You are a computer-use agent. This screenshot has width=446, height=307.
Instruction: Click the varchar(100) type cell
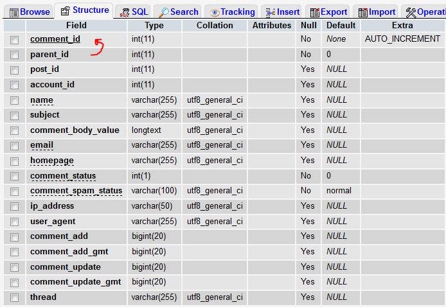[154, 191]
